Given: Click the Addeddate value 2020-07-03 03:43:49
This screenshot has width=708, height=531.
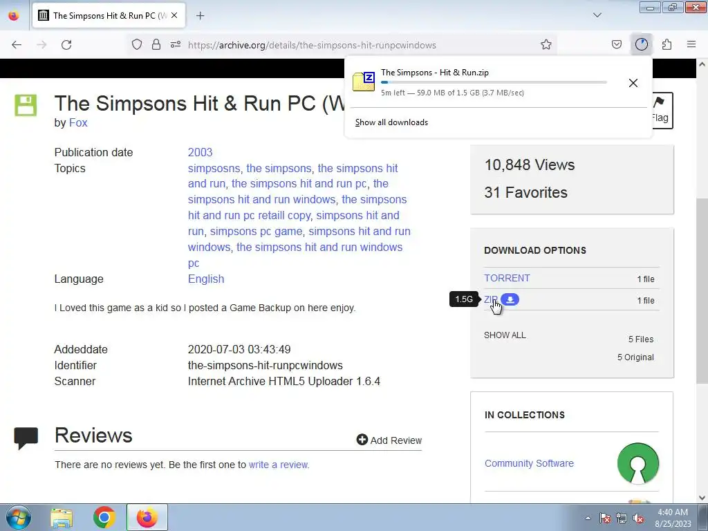Looking at the screenshot, I should coord(239,349).
